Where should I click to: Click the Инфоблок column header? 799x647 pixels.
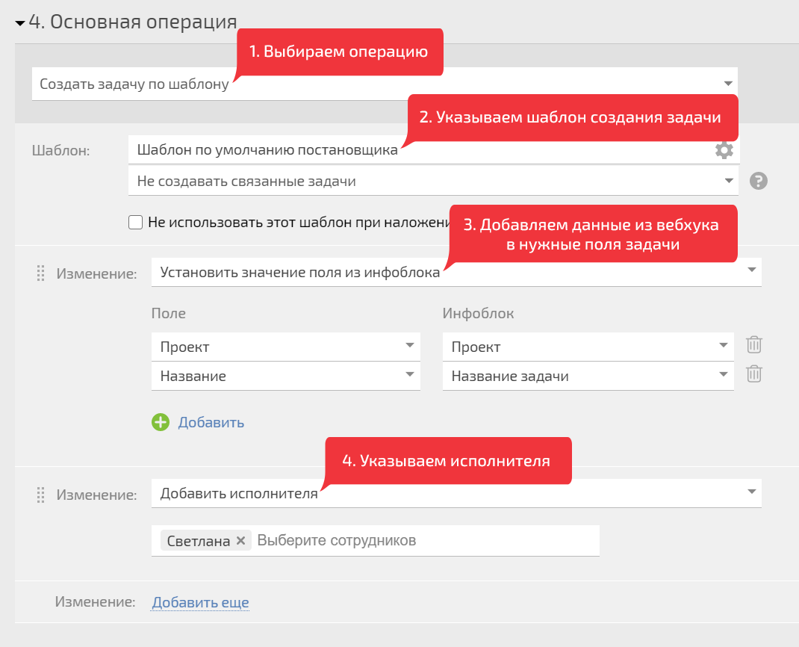tap(478, 313)
